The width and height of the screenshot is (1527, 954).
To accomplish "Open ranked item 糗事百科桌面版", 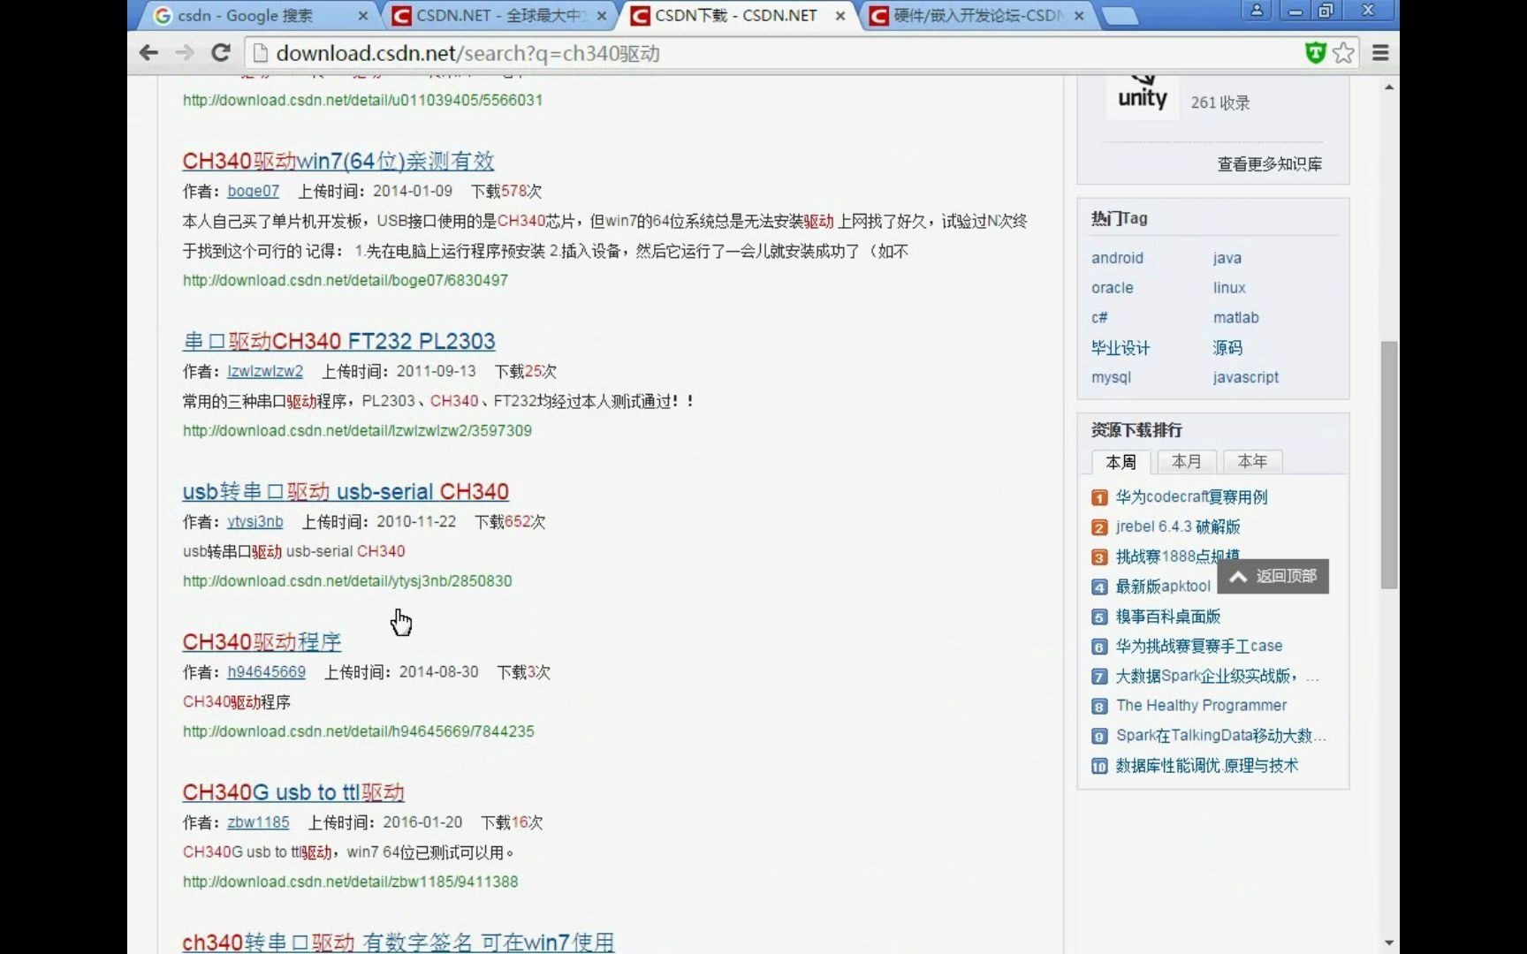I will [1167, 616].
